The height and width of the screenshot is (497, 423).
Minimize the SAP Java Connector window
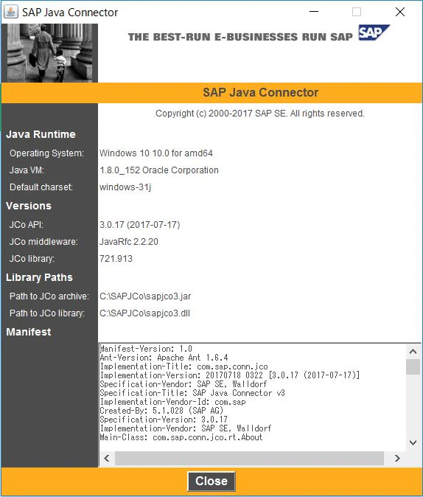(x=314, y=12)
